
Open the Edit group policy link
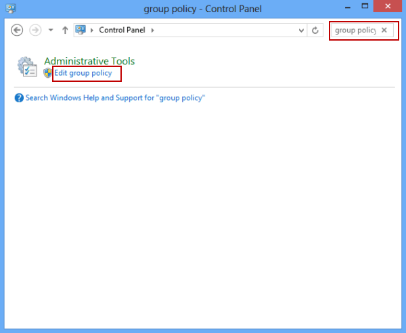[x=83, y=73]
